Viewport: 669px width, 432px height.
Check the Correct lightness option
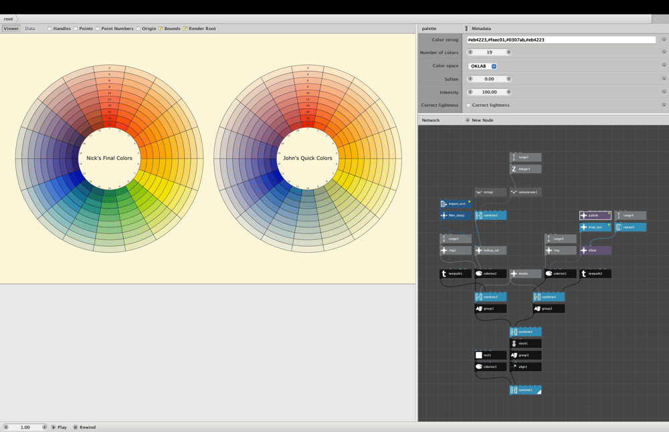pyautogui.click(x=468, y=106)
